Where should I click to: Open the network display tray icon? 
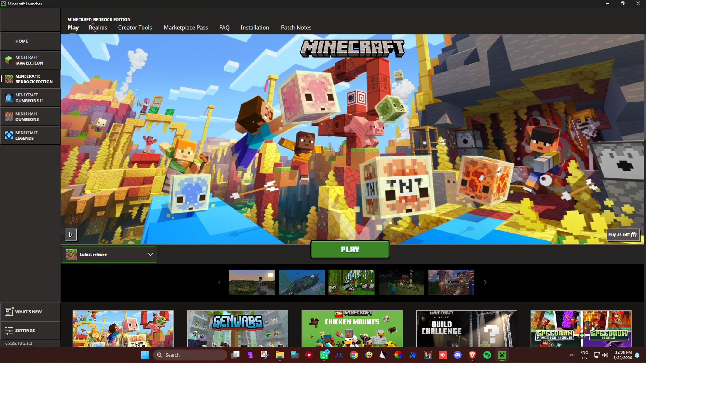pos(596,355)
